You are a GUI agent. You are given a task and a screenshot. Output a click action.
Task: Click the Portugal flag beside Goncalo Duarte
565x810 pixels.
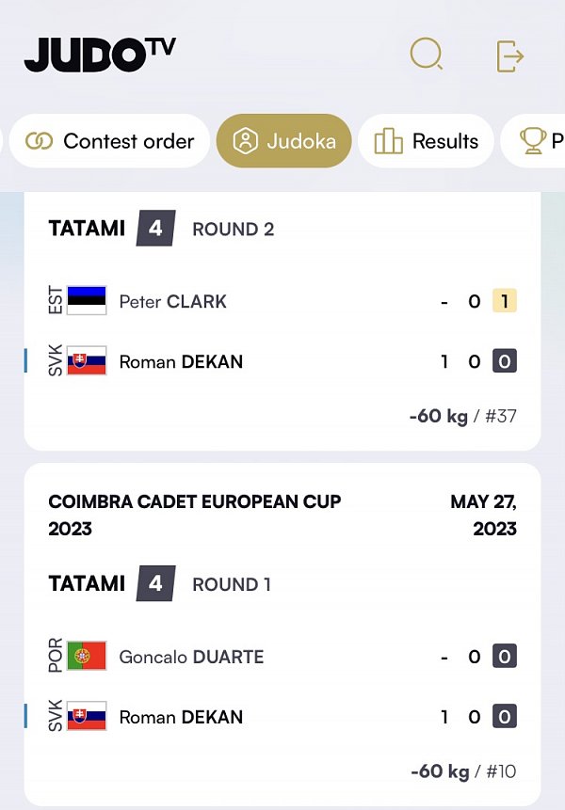point(87,657)
